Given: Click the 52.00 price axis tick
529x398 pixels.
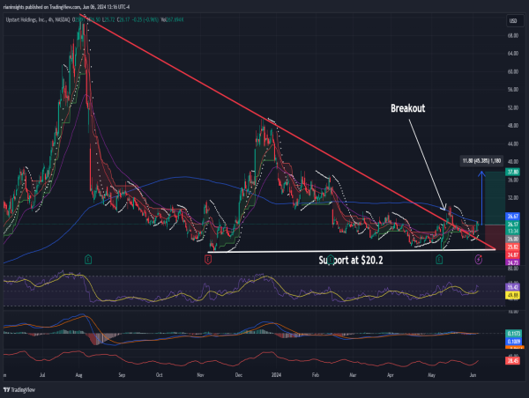Looking at the screenshot, I should pos(513,107).
